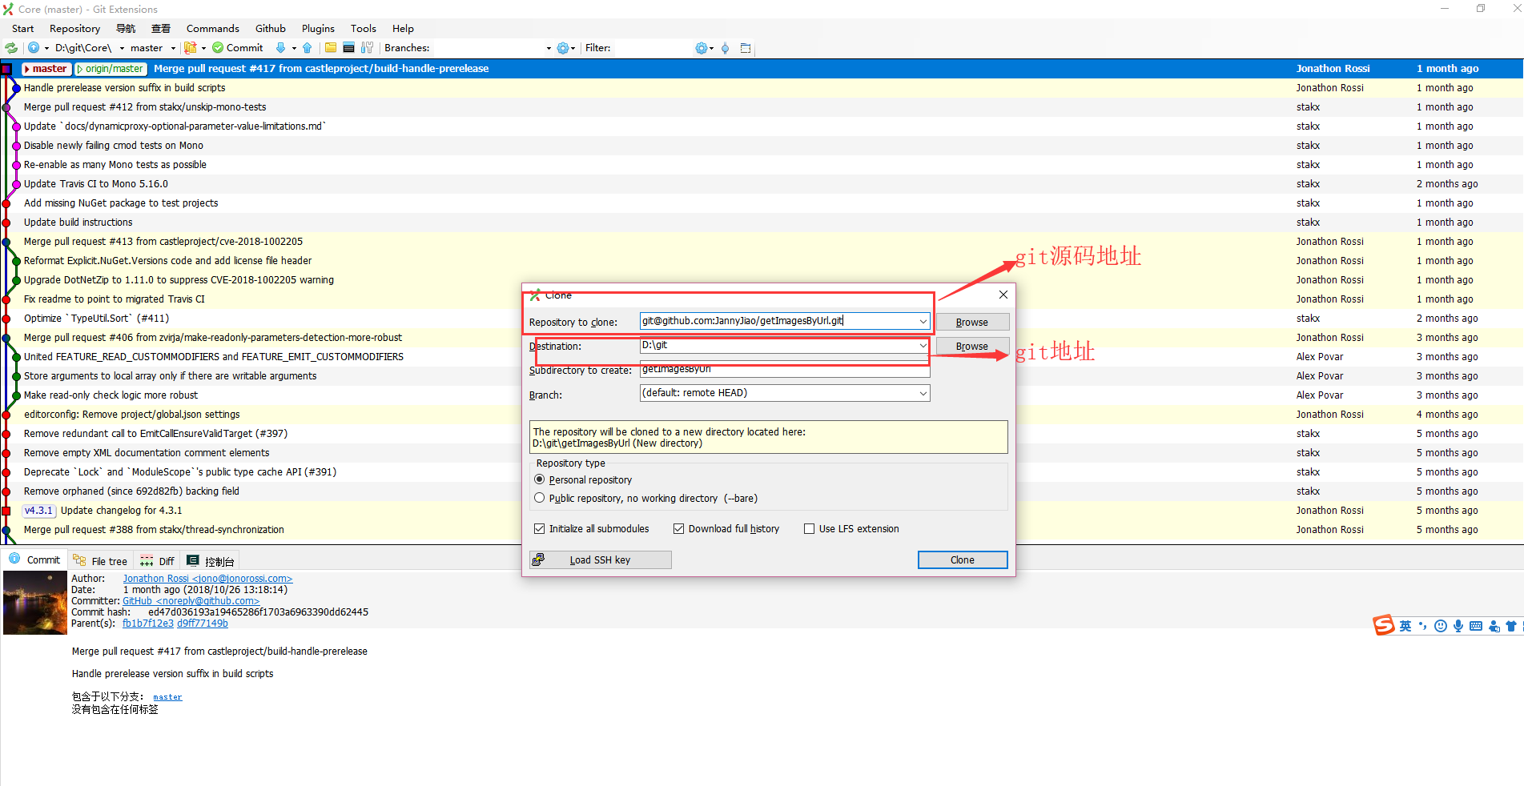
Task: Click the blue up-arrow repository icon
Action: (34, 48)
